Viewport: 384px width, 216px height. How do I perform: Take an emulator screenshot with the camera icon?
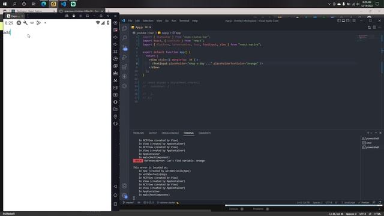point(115,66)
